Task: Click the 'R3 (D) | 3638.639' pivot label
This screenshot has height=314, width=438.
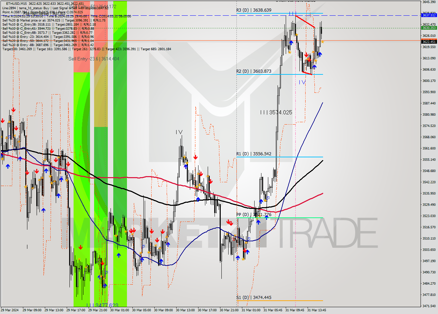Action: click(x=254, y=10)
